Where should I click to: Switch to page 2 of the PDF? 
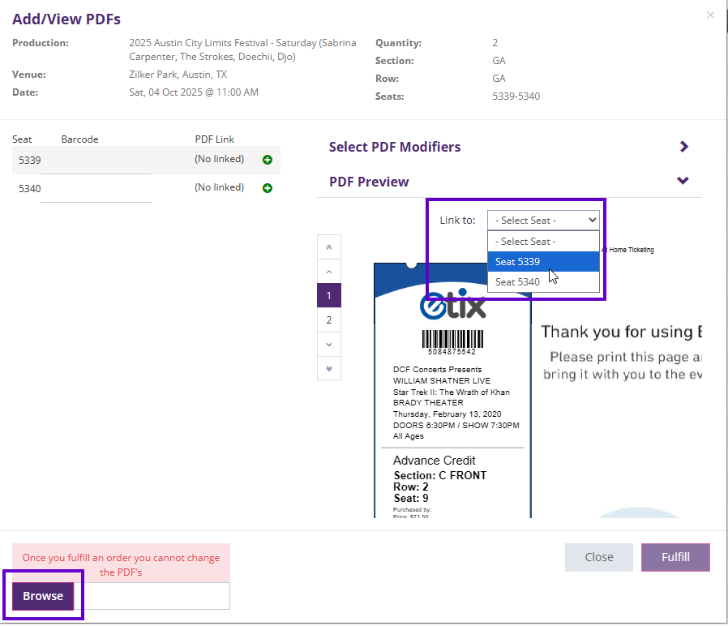pos(328,319)
